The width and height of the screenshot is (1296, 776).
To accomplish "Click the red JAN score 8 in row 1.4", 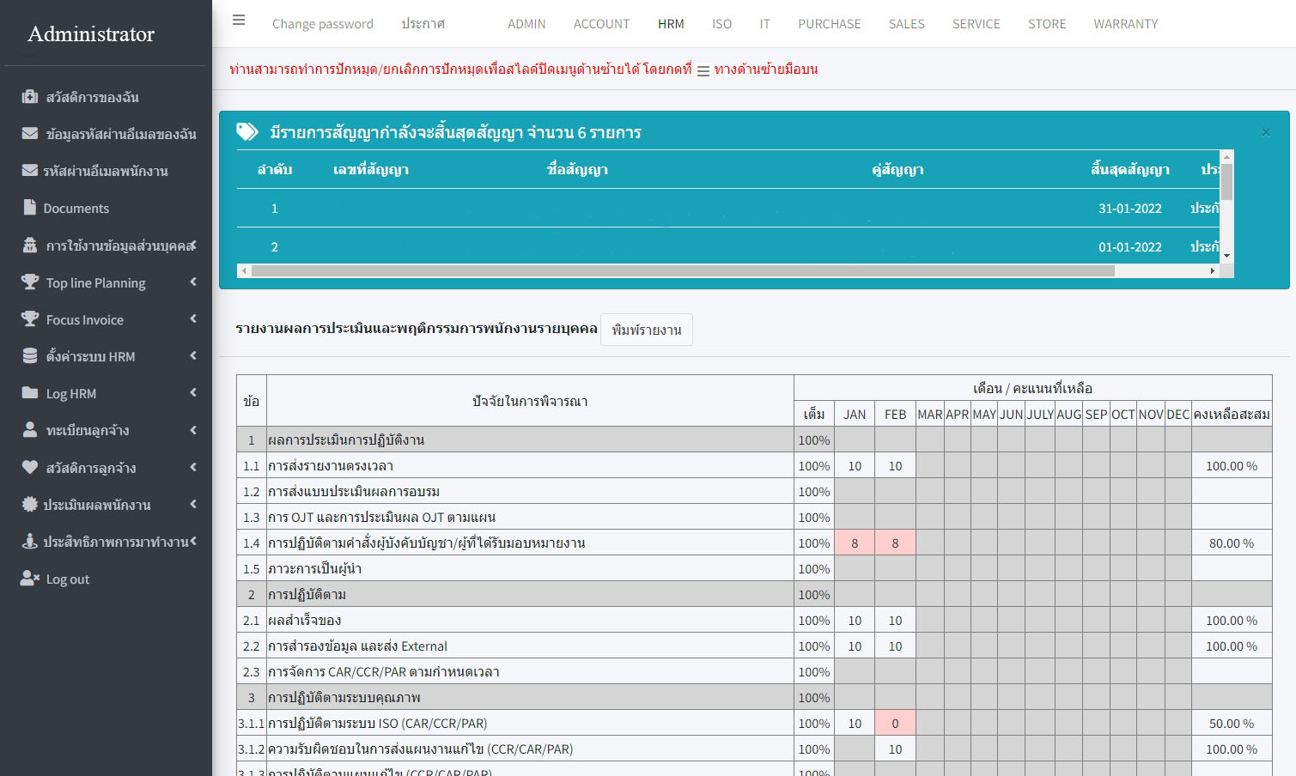I will click(855, 543).
